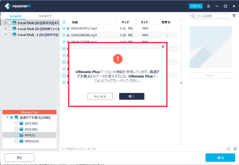The image size is (239, 165).
Task: Toggle checkbox for Local Disk_1 (D:)(NTFS)
Action: pyautogui.click(x=9, y=34)
